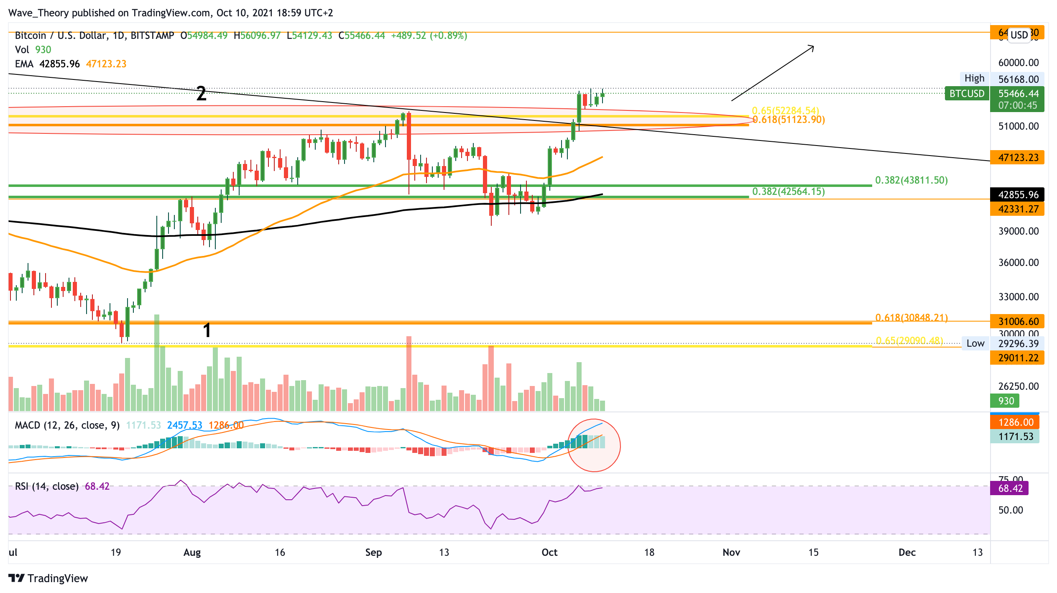
Task: Click the USD currency label
Action: click(x=1019, y=35)
